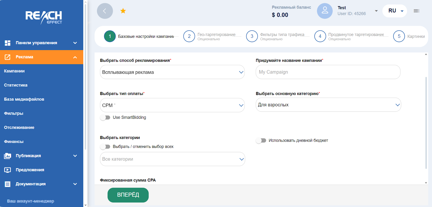Click the yellow favorite star icon

click(x=123, y=11)
